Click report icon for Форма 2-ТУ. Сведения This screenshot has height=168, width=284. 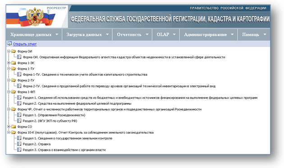click(x=19, y=86)
